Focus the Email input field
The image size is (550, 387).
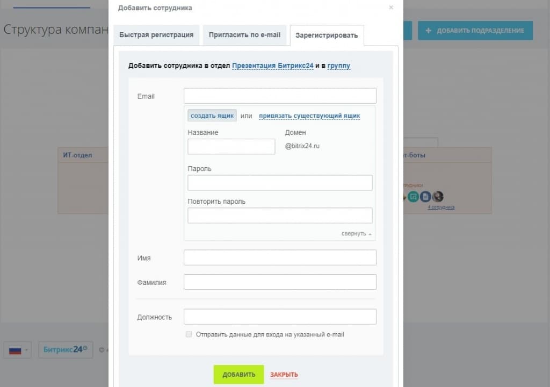click(280, 96)
